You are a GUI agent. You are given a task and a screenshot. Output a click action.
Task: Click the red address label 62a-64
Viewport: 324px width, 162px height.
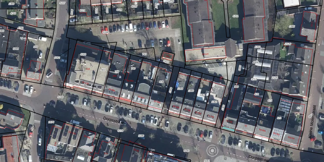coord(291,138)
